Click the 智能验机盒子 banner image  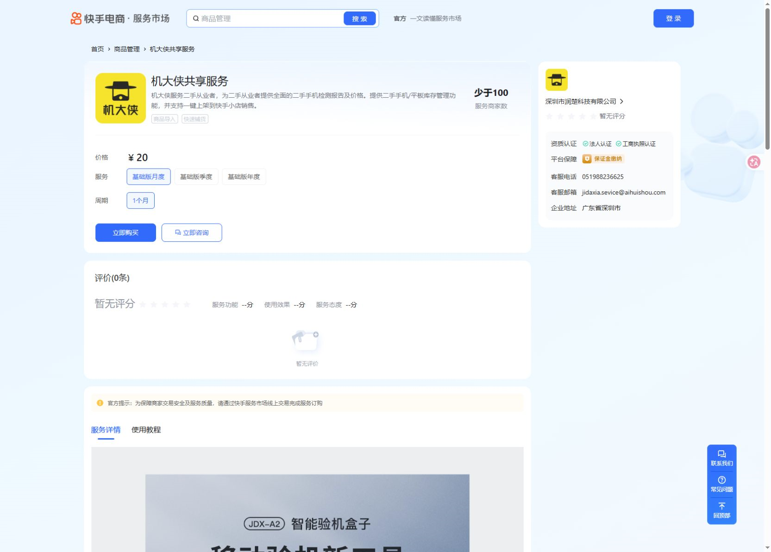point(307,513)
